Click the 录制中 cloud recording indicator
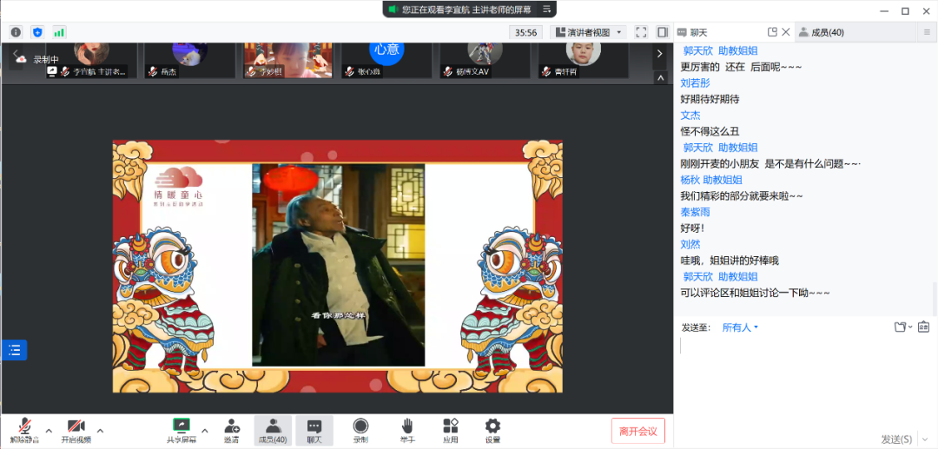938x449 pixels. point(37,59)
